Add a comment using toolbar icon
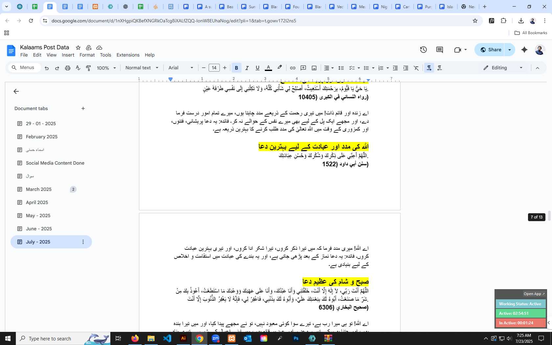Viewport: 552px width, 345px height. click(x=303, y=68)
